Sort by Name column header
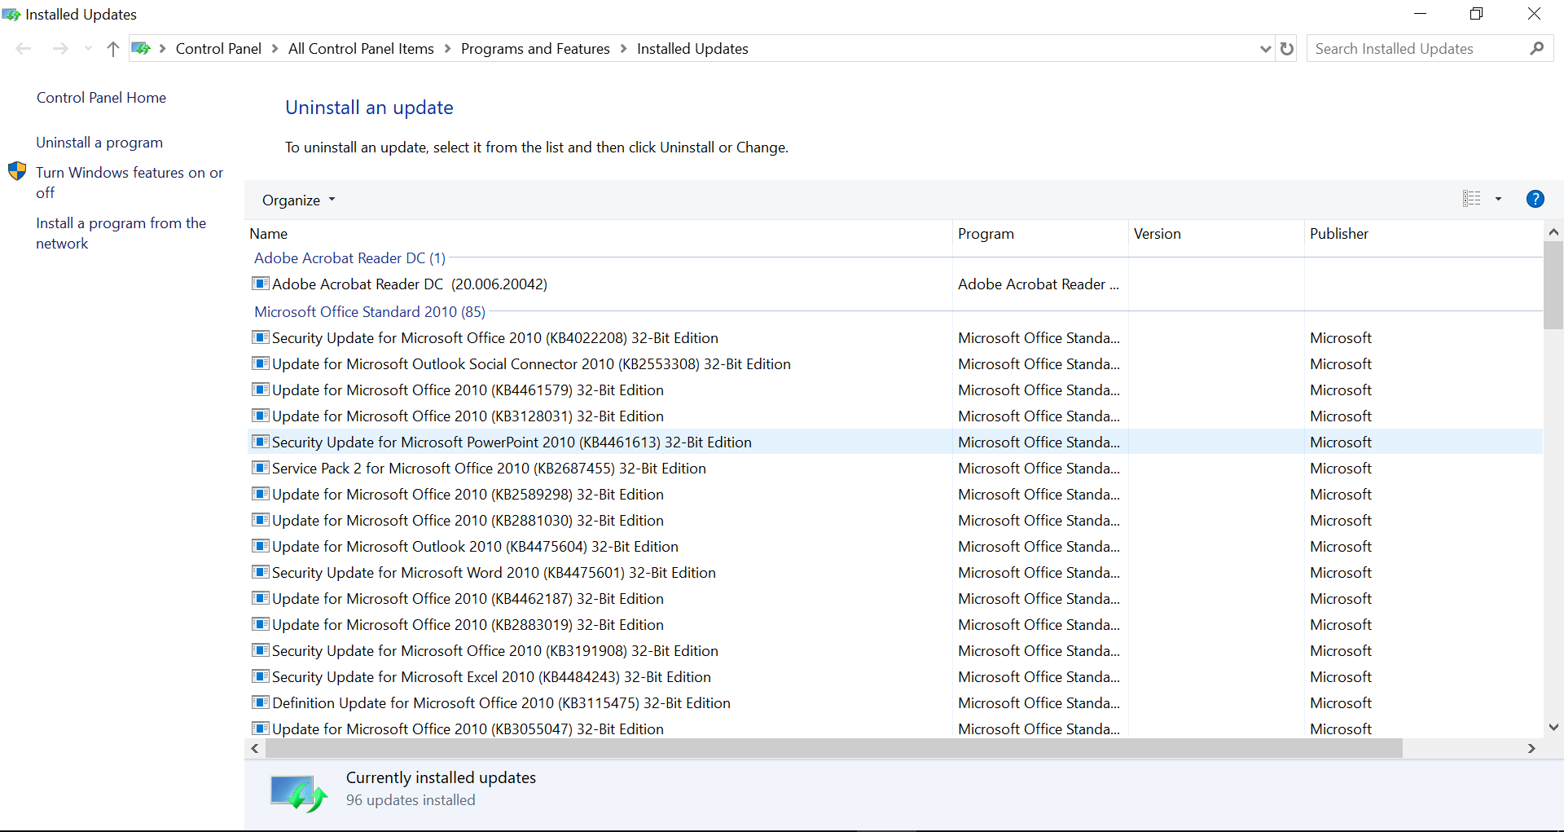The image size is (1564, 832). pos(599,234)
